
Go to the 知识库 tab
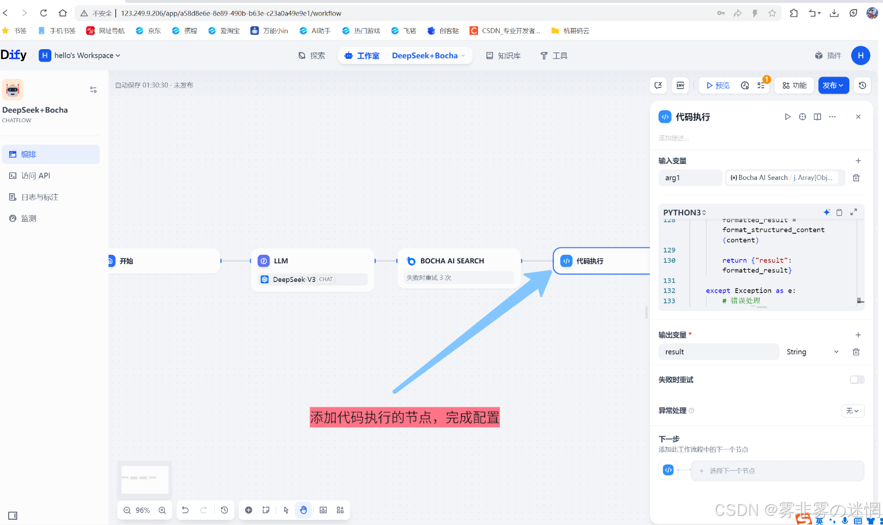[503, 55]
